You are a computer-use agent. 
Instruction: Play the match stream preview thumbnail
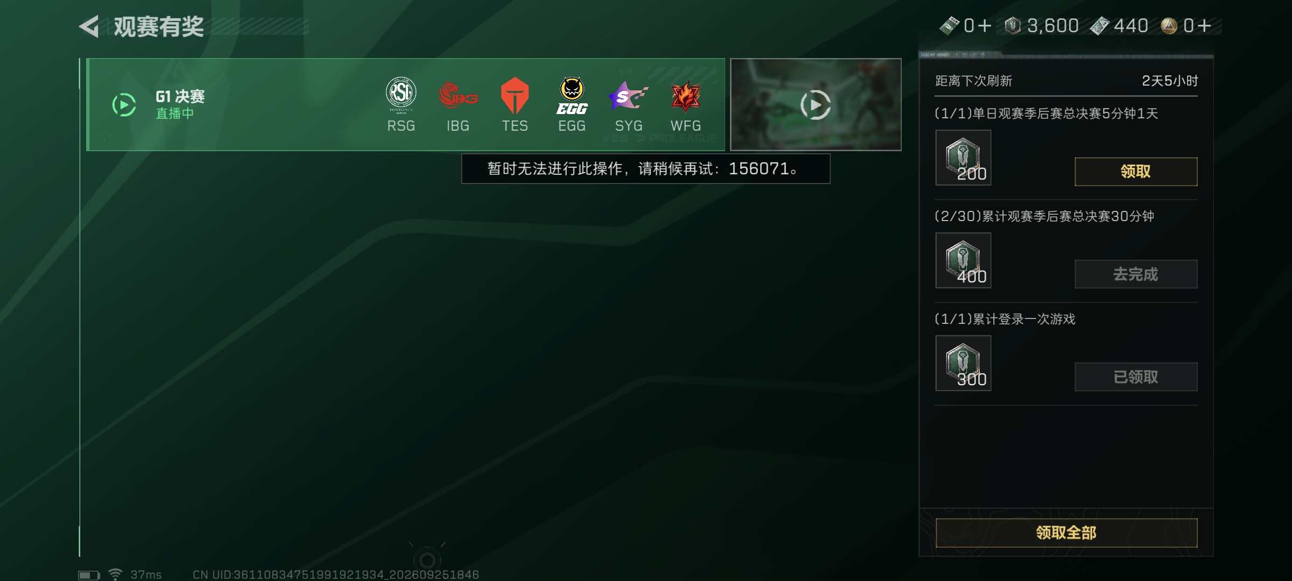pos(816,104)
